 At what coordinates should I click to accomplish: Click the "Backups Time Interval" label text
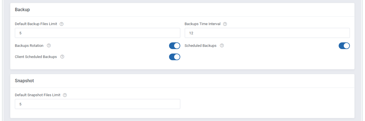(x=202, y=24)
